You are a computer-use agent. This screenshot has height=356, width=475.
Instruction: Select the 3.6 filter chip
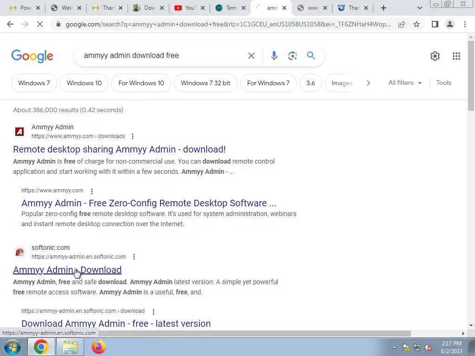point(310,83)
